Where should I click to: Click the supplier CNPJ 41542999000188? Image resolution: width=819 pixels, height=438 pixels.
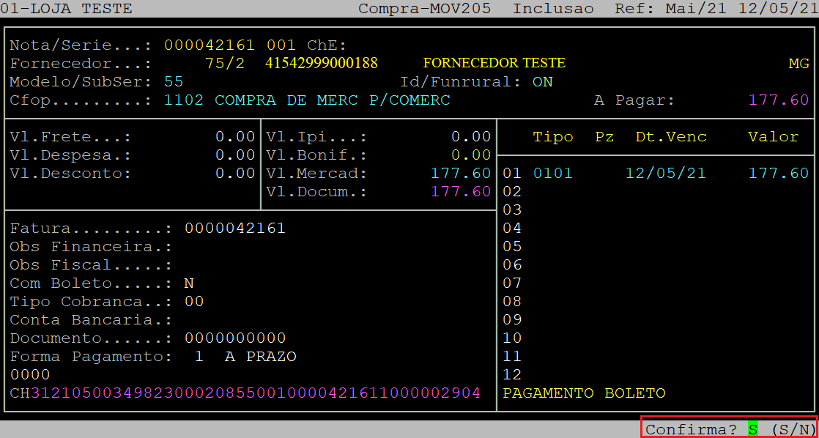pos(322,63)
